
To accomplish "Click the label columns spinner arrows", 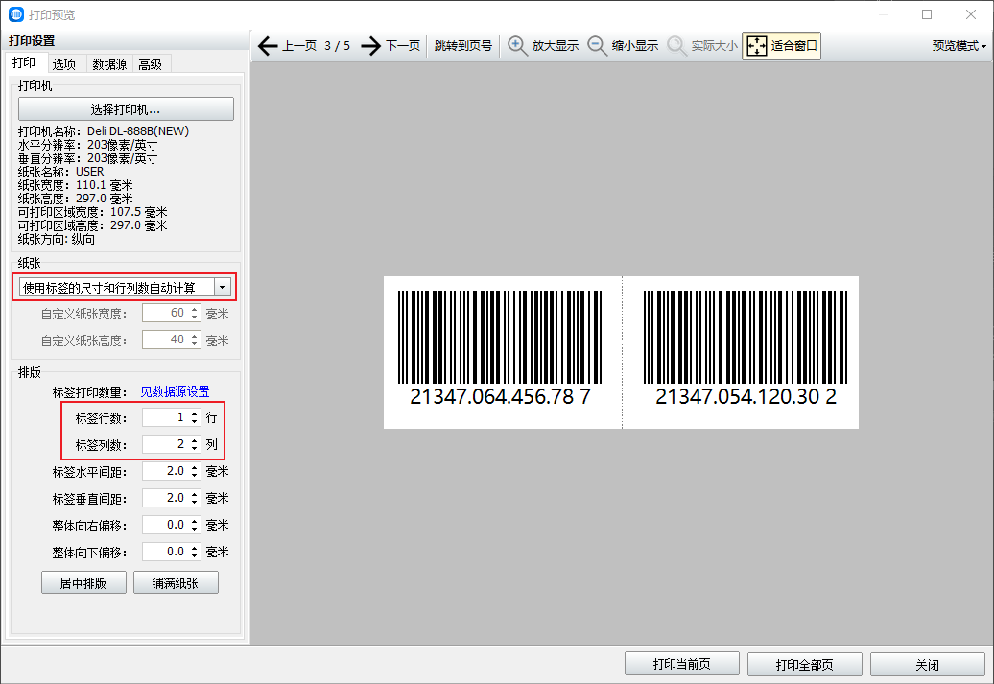I will (195, 444).
